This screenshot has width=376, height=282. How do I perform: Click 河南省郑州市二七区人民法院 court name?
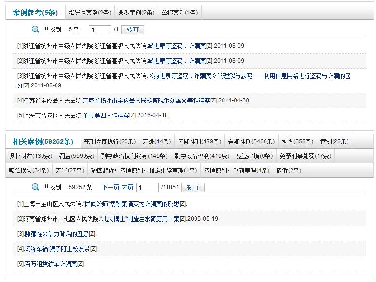click(61, 219)
